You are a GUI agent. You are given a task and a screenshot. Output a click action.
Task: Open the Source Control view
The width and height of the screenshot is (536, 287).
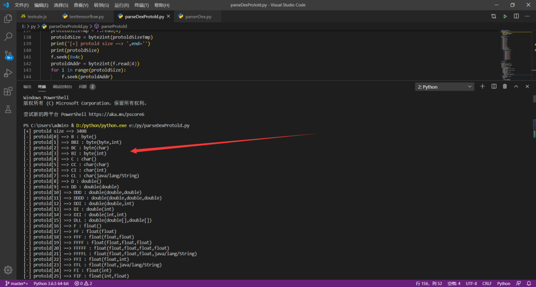(8, 55)
